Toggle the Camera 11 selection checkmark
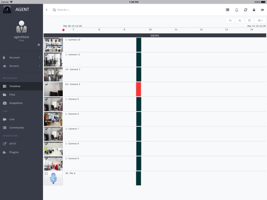This screenshot has width=267, height=200. pyautogui.click(x=46, y=55)
